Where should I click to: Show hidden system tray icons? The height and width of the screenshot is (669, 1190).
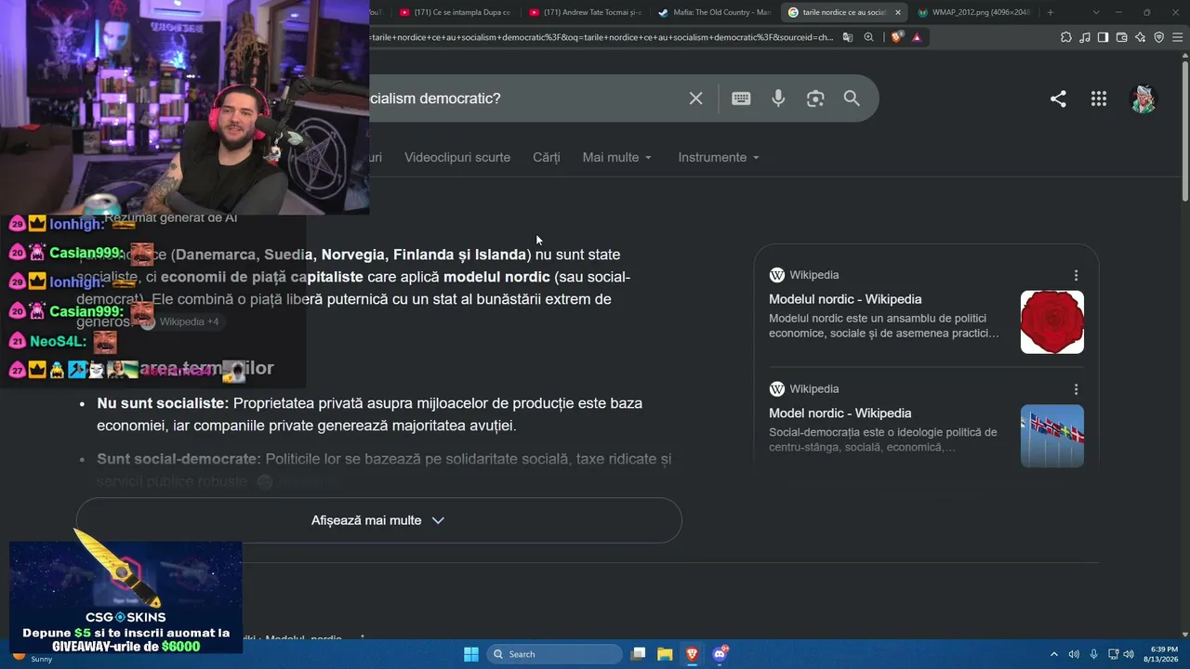click(1053, 654)
